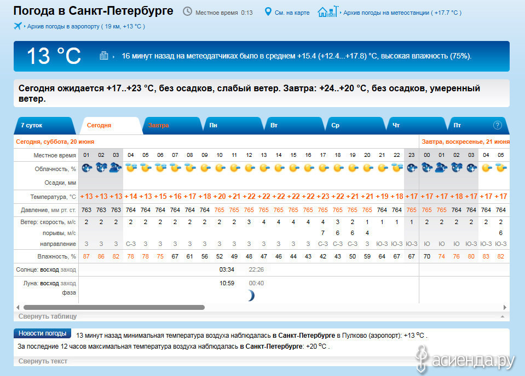Viewport: 525px width, 376px height.
Task: Switch to the "Завтра" tab
Action: click(x=172, y=125)
